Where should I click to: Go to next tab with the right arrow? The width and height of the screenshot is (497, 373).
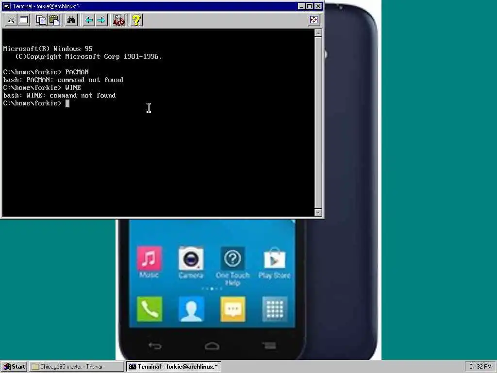pos(101,20)
